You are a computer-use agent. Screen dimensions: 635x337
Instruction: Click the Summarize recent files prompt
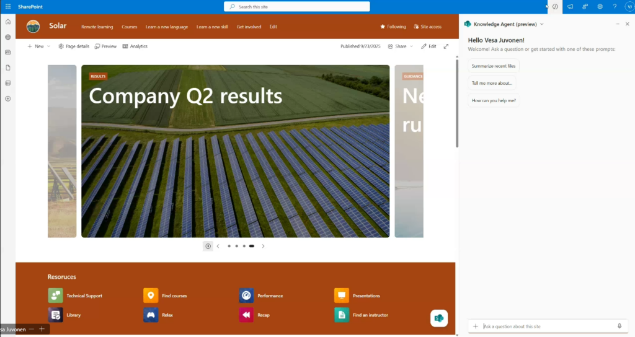tap(494, 66)
